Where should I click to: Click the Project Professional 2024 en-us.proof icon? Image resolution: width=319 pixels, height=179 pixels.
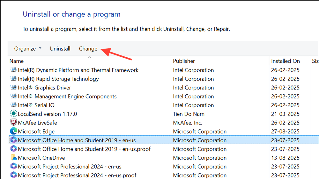[13, 175]
